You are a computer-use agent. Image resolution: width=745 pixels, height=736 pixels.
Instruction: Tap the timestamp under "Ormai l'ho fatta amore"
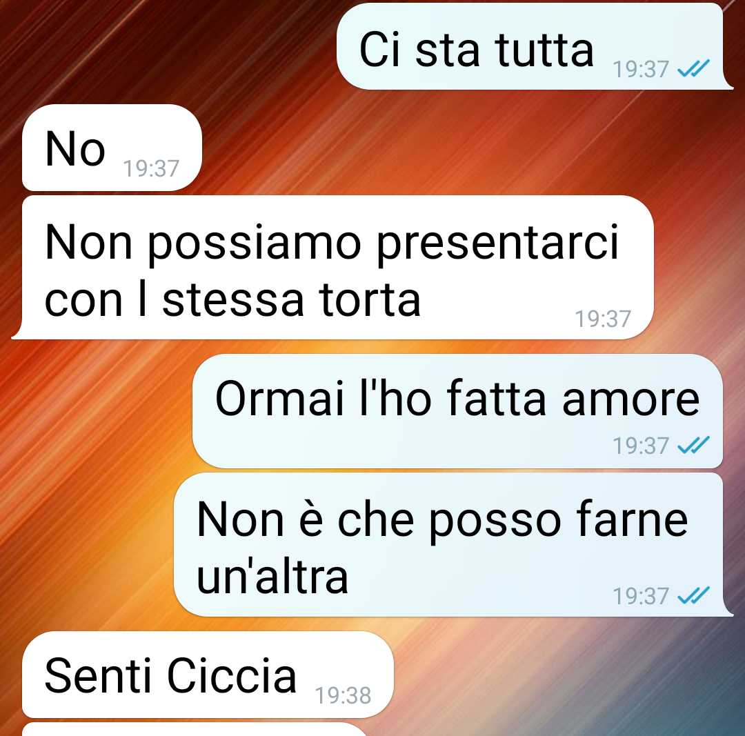pyautogui.click(x=640, y=446)
